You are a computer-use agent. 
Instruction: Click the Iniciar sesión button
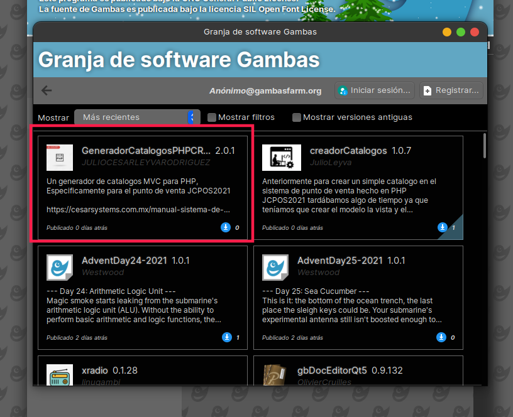coord(375,90)
